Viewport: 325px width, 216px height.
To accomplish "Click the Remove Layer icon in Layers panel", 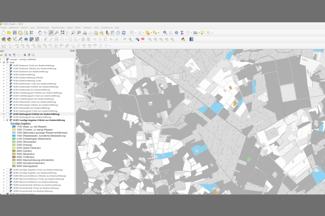I will (32, 54).
